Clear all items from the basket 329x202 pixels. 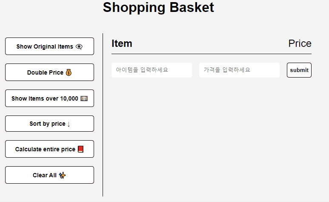tap(49, 175)
